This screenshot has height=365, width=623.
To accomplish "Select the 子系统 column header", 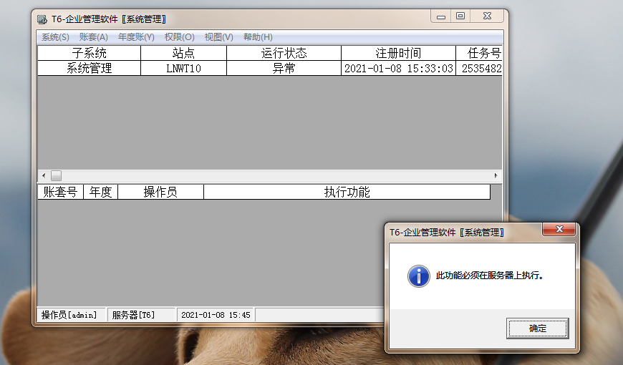I will [x=89, y=53].
